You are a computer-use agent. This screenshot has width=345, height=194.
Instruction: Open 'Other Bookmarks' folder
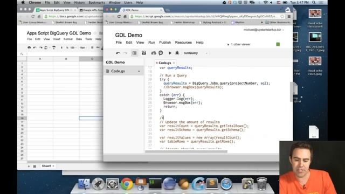click(x=278, y=23)
